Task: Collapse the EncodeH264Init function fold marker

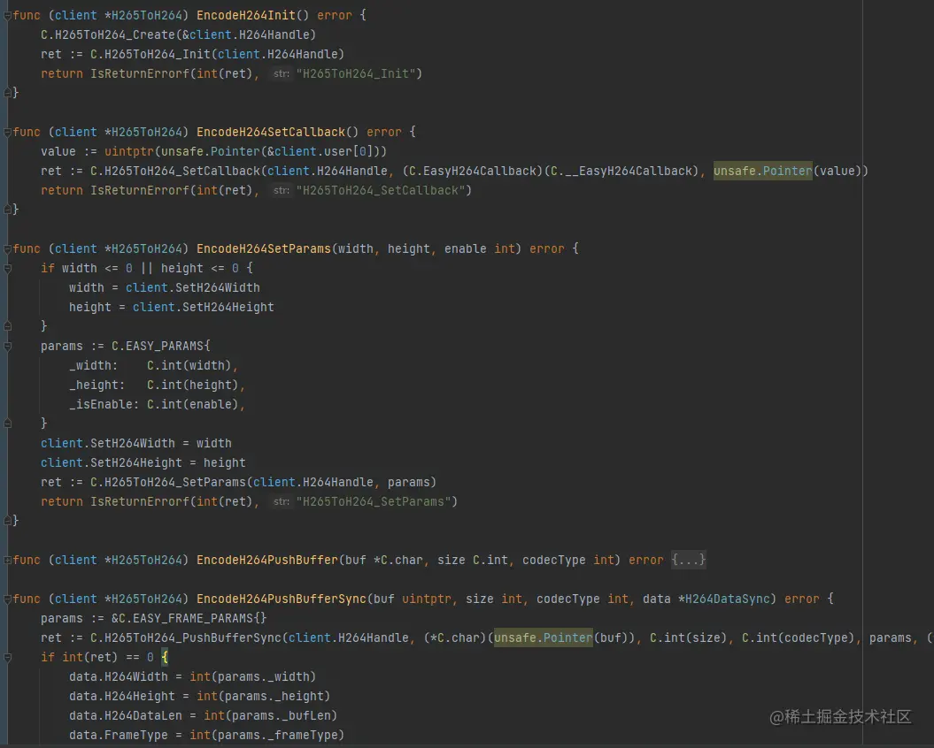Action: (x=7, y=16)
